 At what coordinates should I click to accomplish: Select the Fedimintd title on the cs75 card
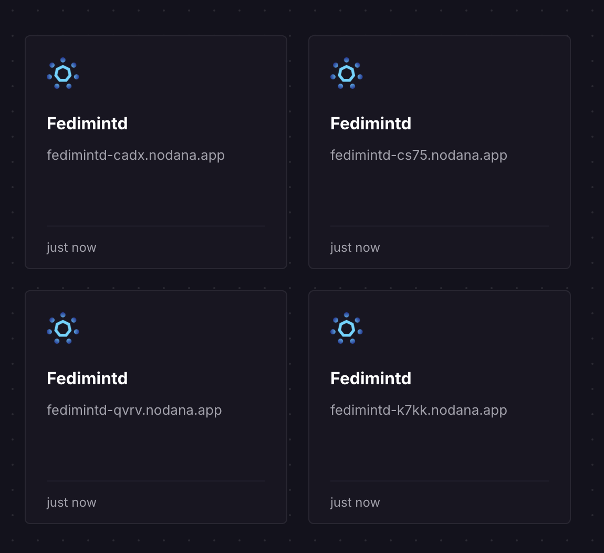point(371,124)
